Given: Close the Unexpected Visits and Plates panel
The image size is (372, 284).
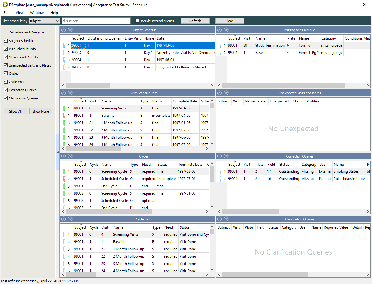Looking at the screenshot, I should click(x=220, y=93).
